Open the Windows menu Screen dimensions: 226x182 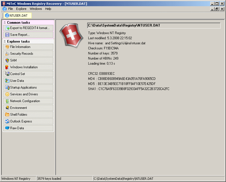coord(36,9)
